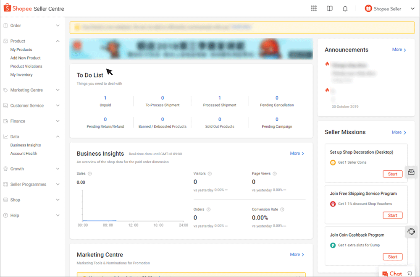Click the apps grid icon in the header
Image resolution: width=420 pixels, height=277 pixels.
tap(313, 8)
